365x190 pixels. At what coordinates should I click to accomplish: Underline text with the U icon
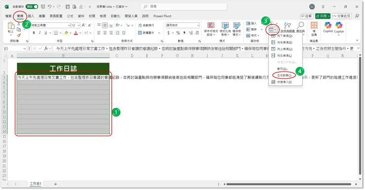click(45, 33)
